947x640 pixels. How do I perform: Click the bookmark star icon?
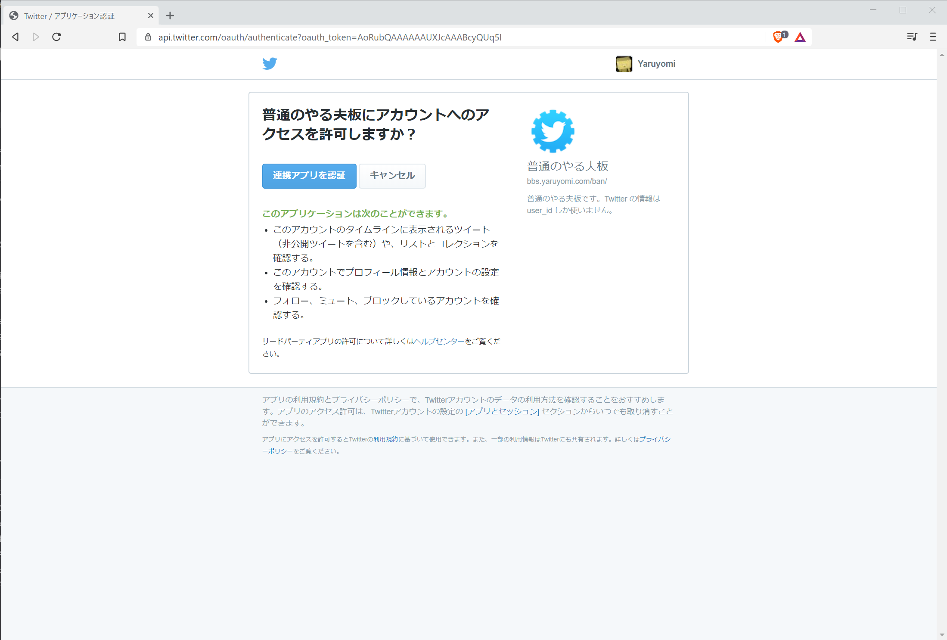click(x=122, y=37)
